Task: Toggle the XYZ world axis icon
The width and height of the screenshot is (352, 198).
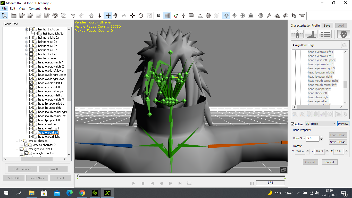Action: (x=176, y=16)
